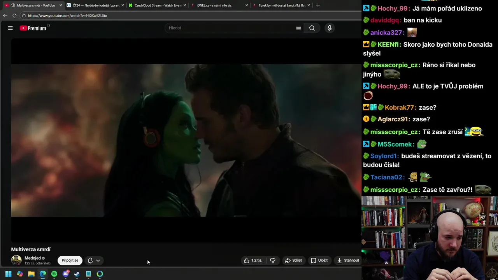Save video with Uložit button
Viewport: 498px width, 280px height.
click(x=319, y=261)
